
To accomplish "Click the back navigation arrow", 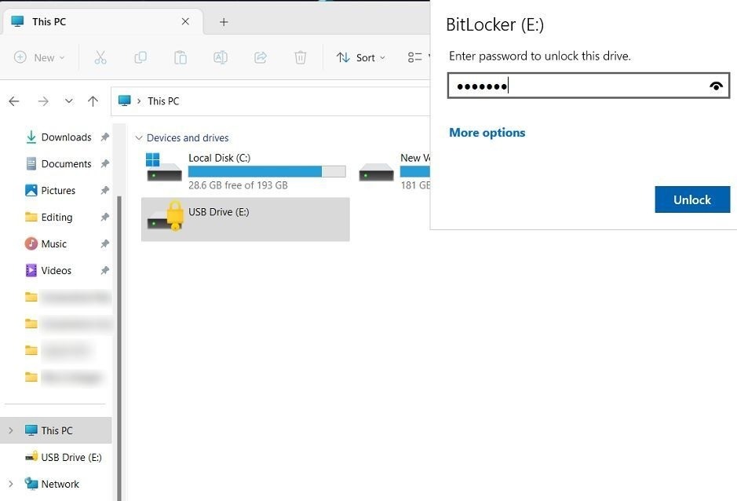I will coord(13,101).
